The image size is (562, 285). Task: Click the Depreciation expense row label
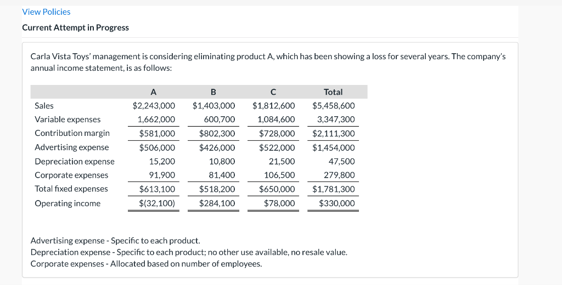74,162
